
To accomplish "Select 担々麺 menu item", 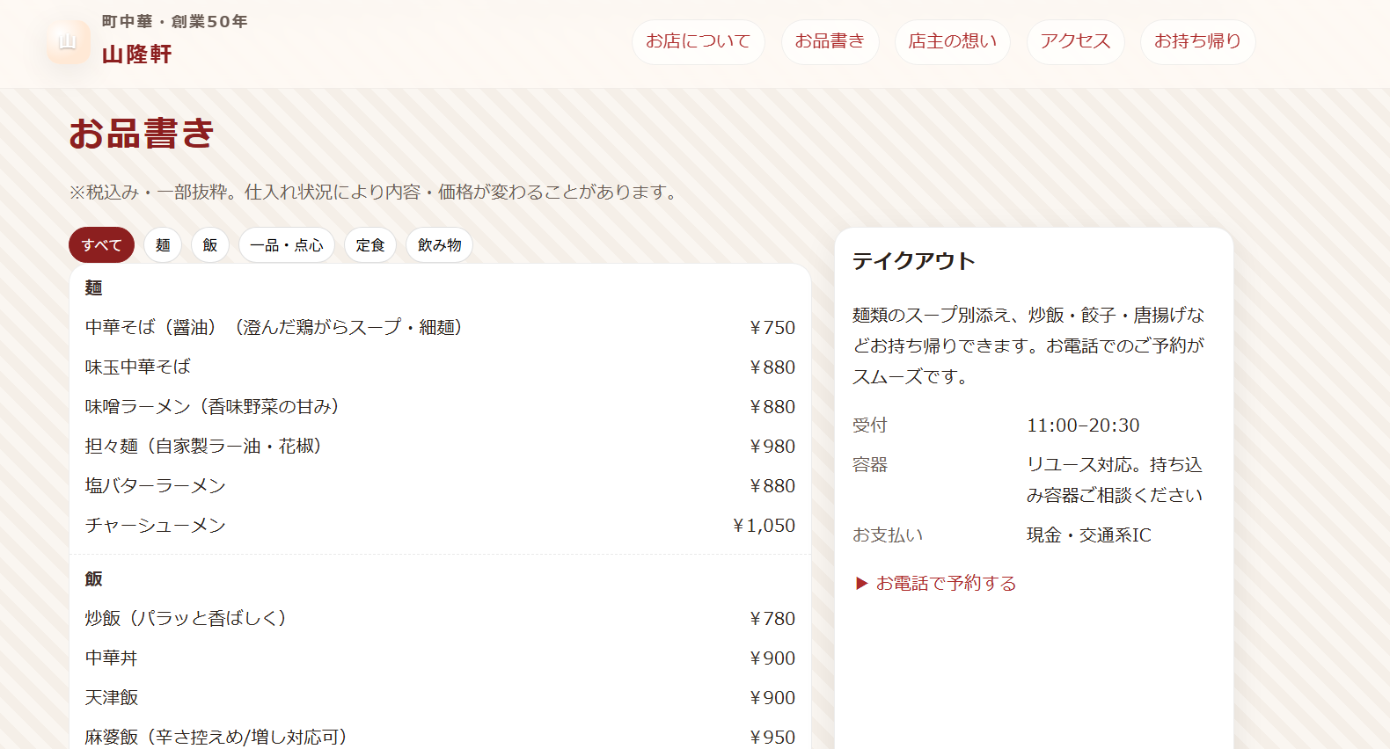I will pos(440,446).
